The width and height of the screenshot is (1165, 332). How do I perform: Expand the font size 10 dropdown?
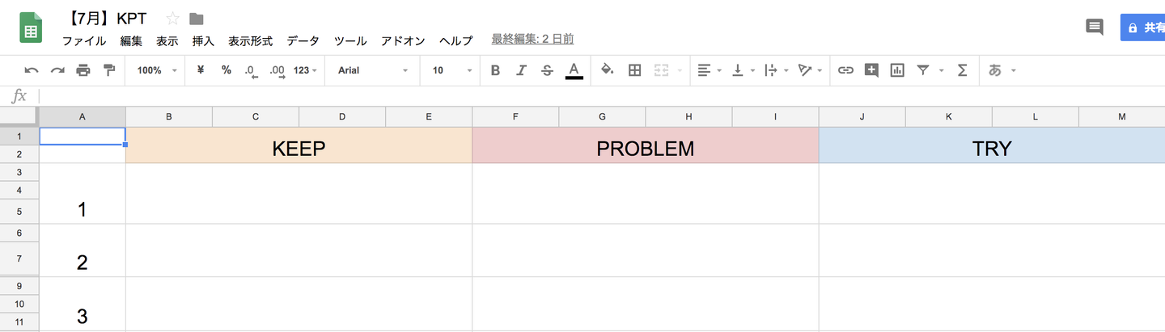(x=451, y=70)
